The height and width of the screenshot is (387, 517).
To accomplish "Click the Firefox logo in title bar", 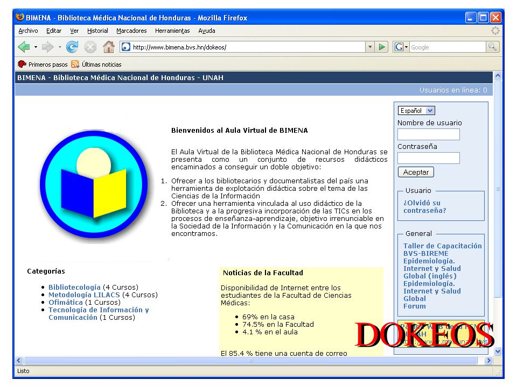I will (x=20, y=17).
